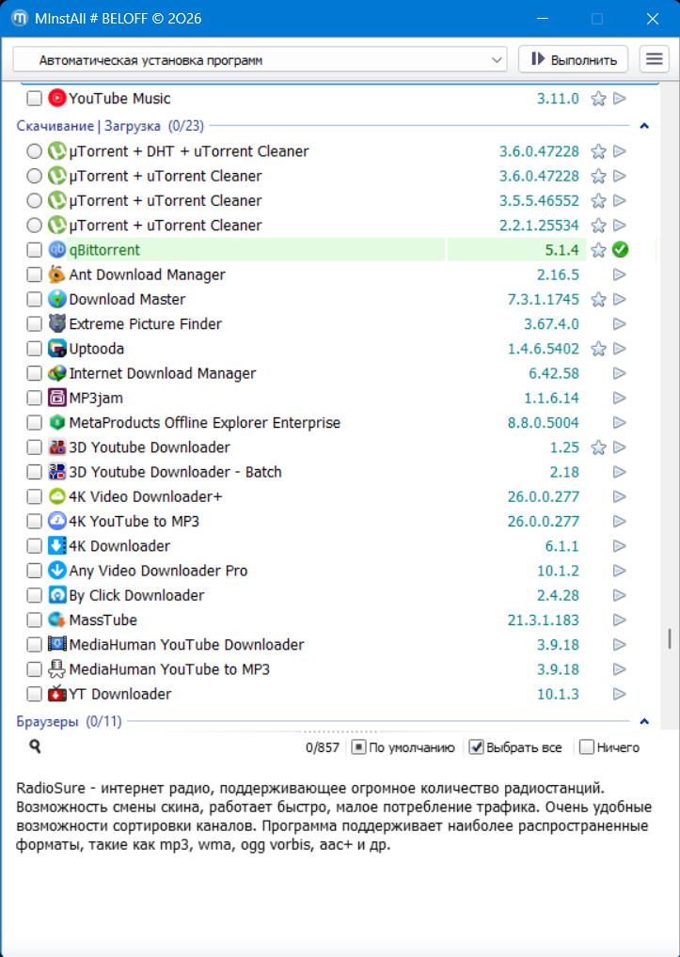Click the star icon next to Uptooda

(x=597, y=349)
